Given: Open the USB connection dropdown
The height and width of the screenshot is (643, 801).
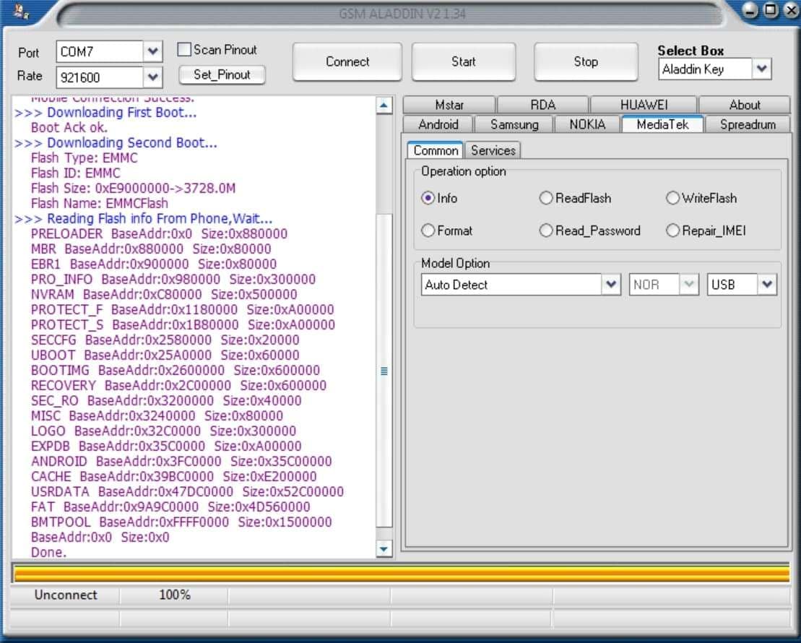Looking at the screenshot, I should (767, 284).
